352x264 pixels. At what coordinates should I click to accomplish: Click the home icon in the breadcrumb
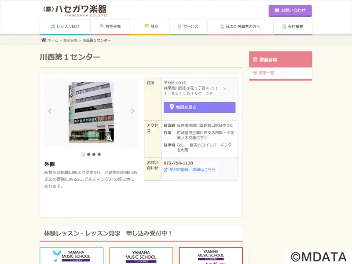(44, 40)
